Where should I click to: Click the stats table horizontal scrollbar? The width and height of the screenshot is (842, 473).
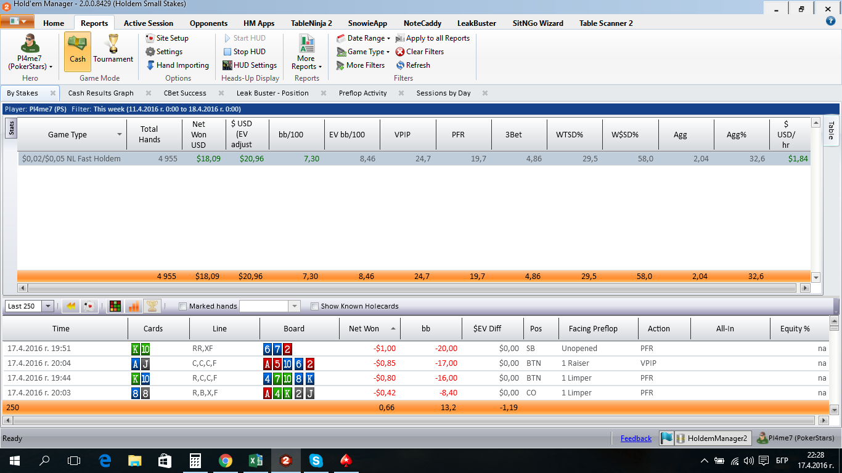click(x=413, y=288)
